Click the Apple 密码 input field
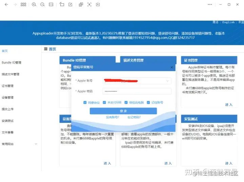Viewport: 244px width, 182px height. (x=137, y=91)
